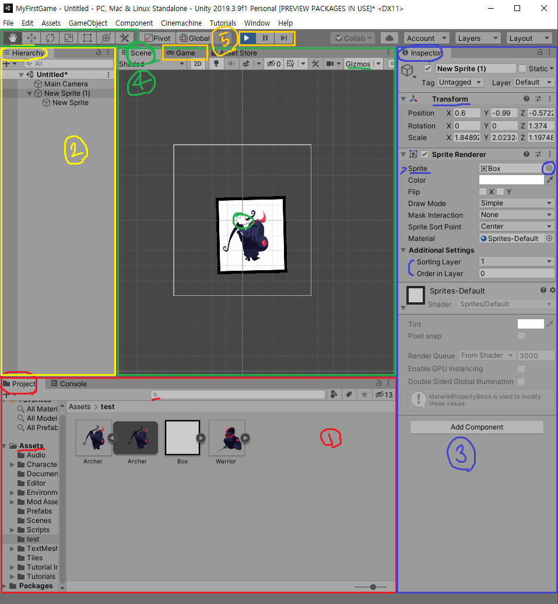Click the Step forward button
The height and width of the screenshot is (604, 558).
[x=284, y=38]
